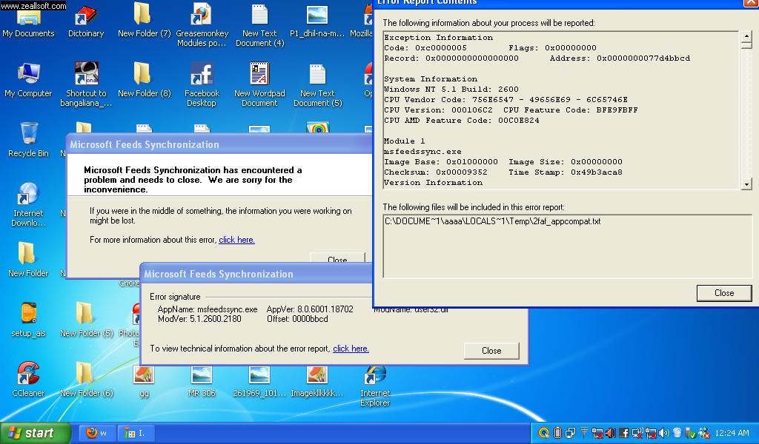
Task: Close the Error Report Contents dialog
Action: (724, 293)
